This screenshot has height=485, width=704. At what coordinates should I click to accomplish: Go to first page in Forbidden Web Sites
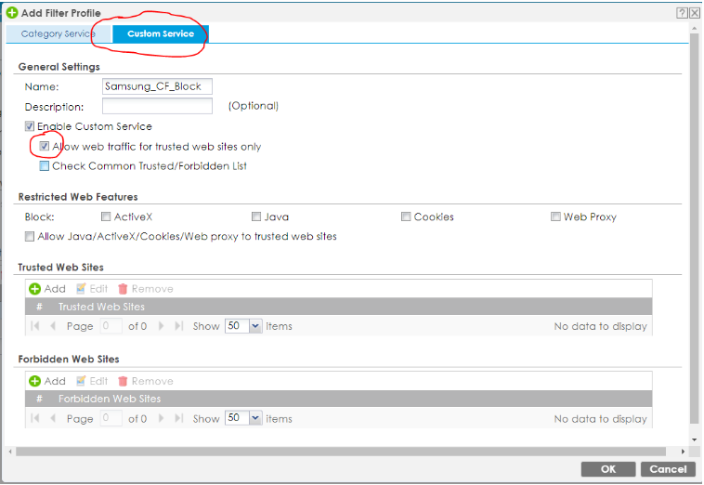[35, 419]
